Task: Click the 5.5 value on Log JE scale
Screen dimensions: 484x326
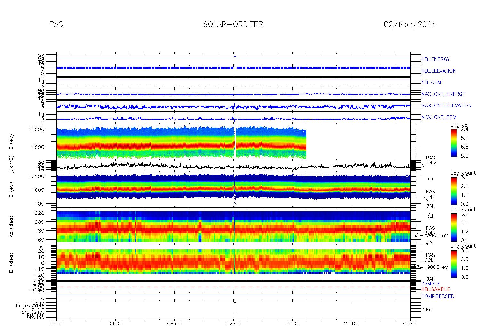Action: point(464,156)
